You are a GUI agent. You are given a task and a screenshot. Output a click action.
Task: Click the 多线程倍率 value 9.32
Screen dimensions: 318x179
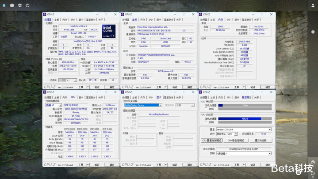(264, 134)
